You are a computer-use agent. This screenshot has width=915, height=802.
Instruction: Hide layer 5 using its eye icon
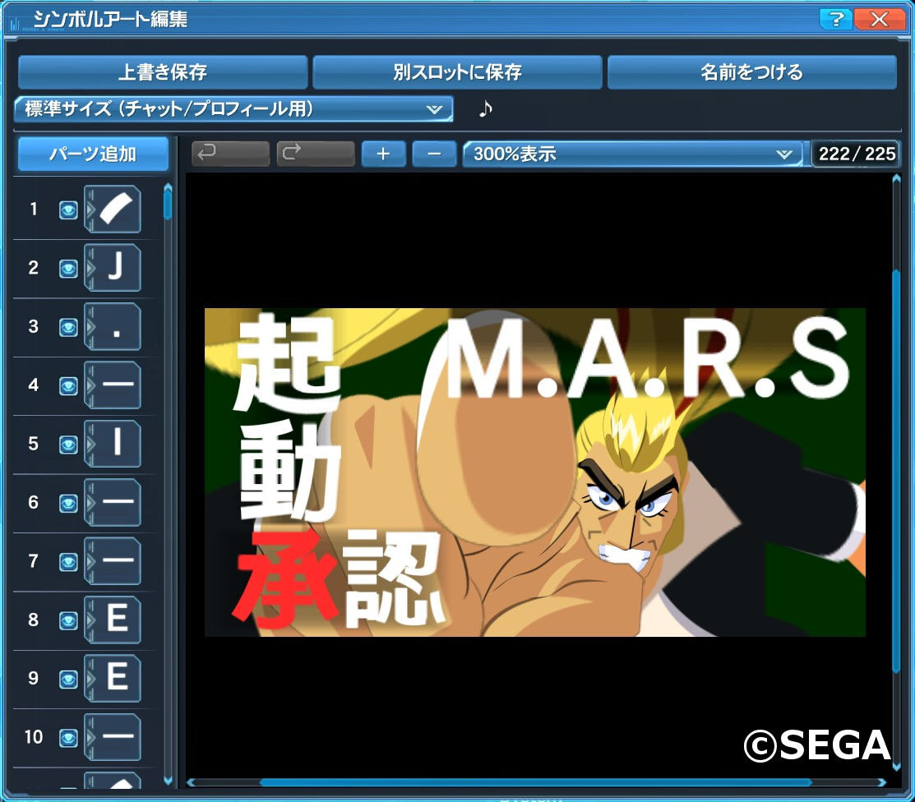(x=68, y=445)
